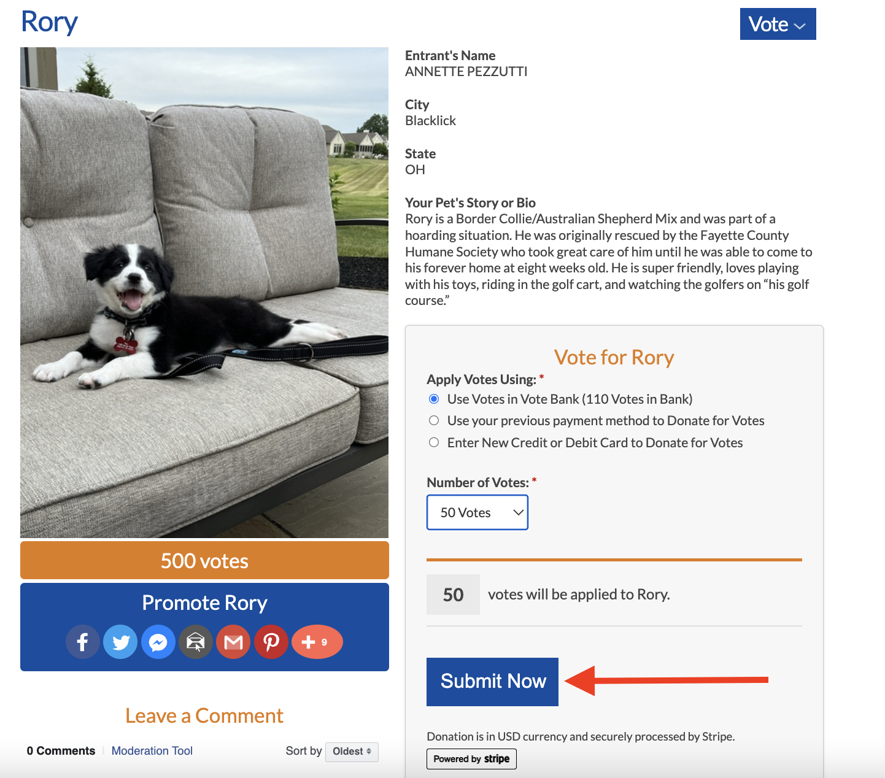Share Rory on Facebook

click(x=83, y=642)
